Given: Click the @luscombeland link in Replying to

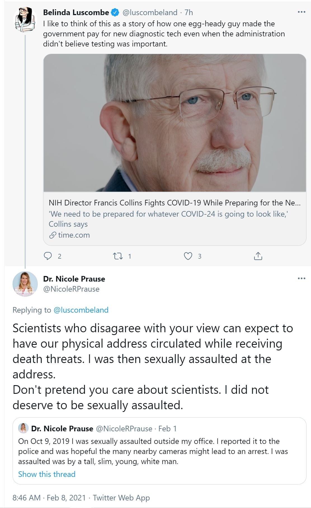Looking at the screenshot, I should tap(81, 310).
